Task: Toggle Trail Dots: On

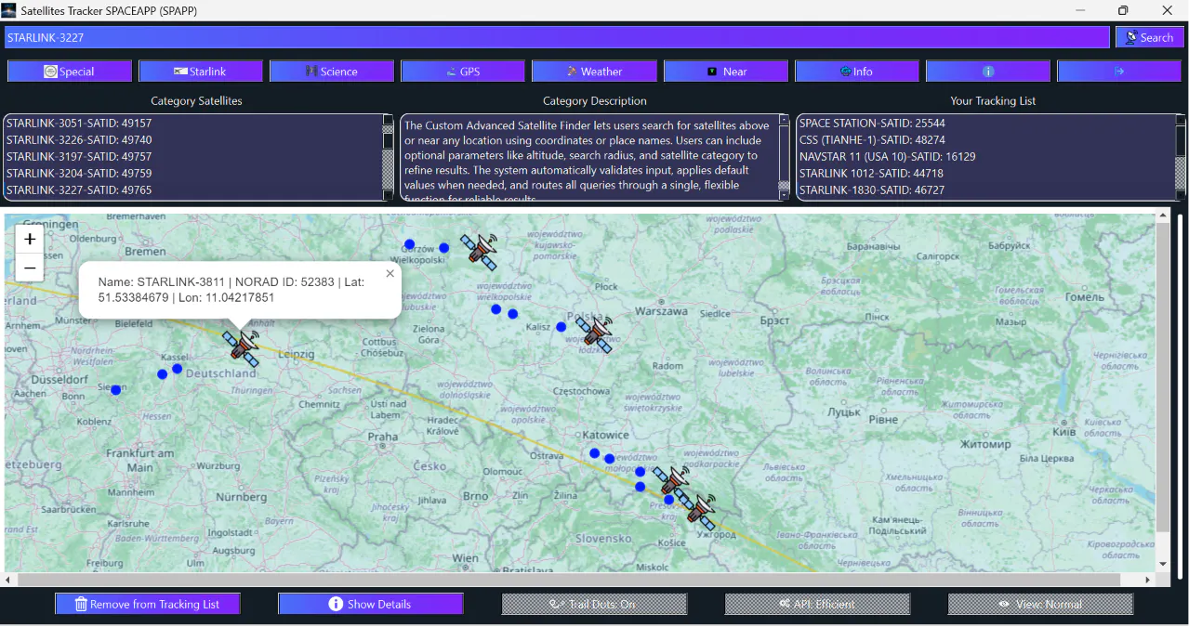Action: [594, 604]
